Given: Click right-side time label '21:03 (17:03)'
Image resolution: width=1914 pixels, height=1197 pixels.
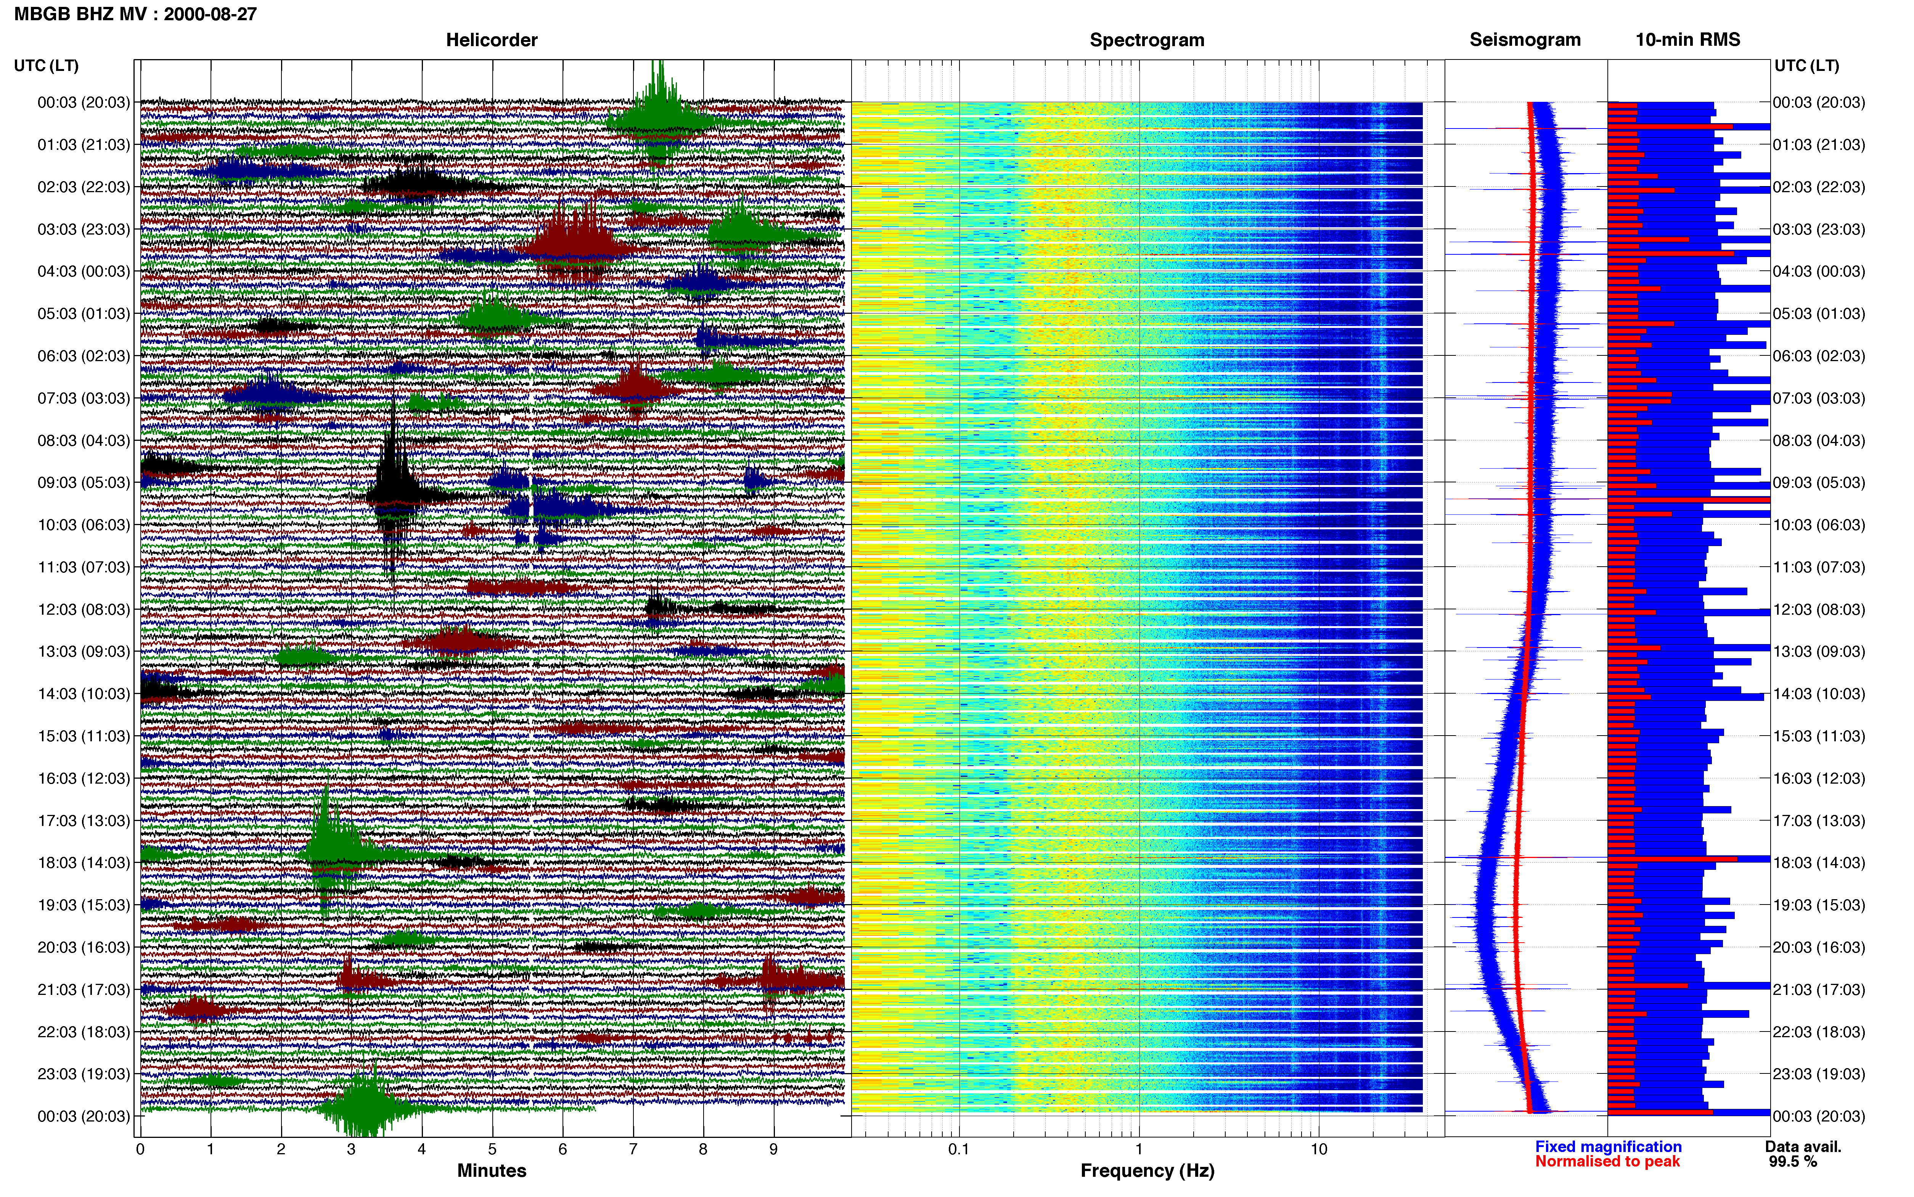Looking at the screenshot, I should pyautogui.click(x=1819, y=990).
